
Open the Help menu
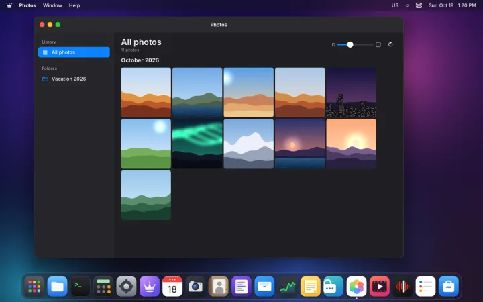[x=74, y=5]
